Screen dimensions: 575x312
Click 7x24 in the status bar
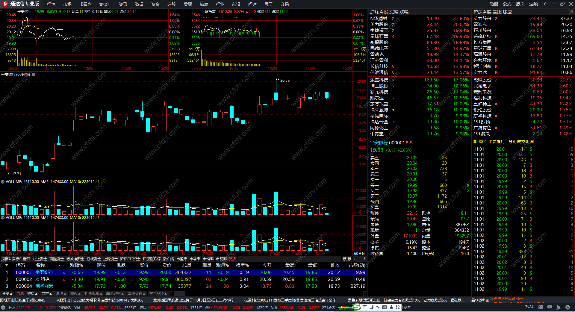[x=529, y=307]
